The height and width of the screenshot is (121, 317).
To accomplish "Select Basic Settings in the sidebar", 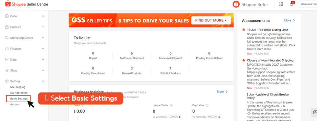I will tap(19, 99).
